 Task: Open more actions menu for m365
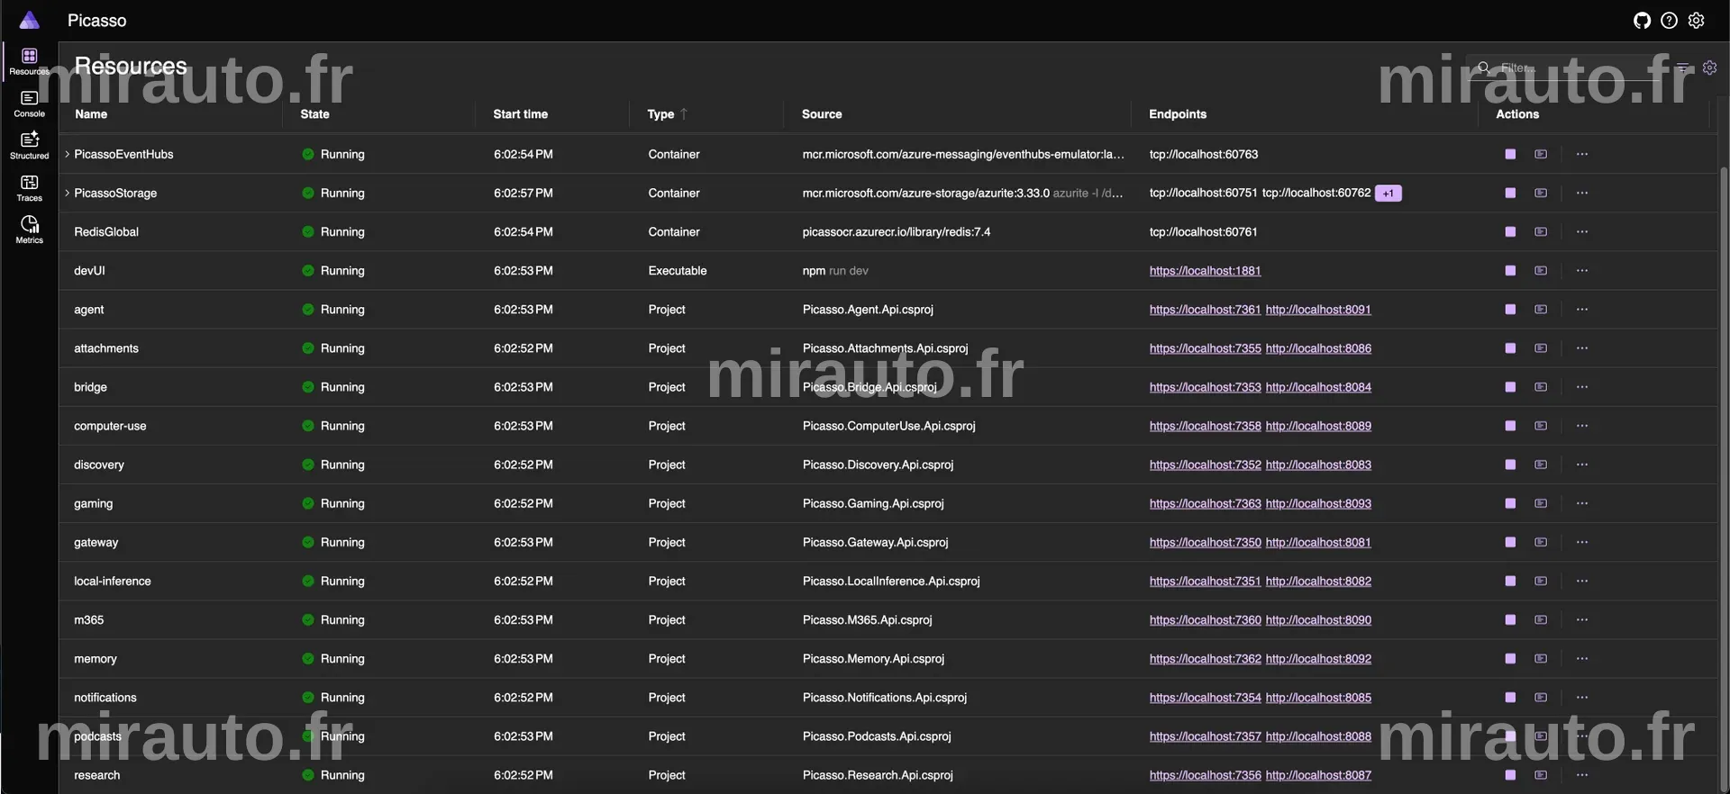coord(1582,619)
